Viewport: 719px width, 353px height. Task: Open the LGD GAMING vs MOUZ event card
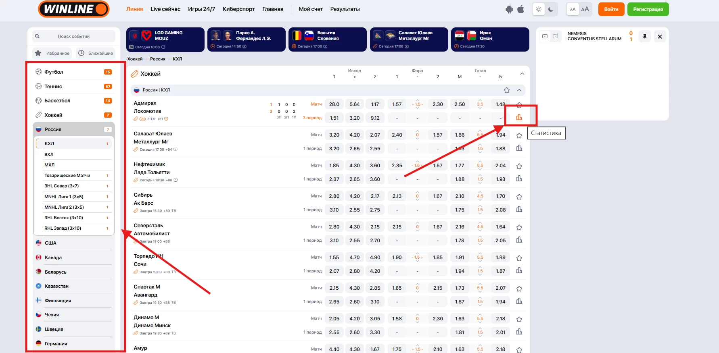165,39
